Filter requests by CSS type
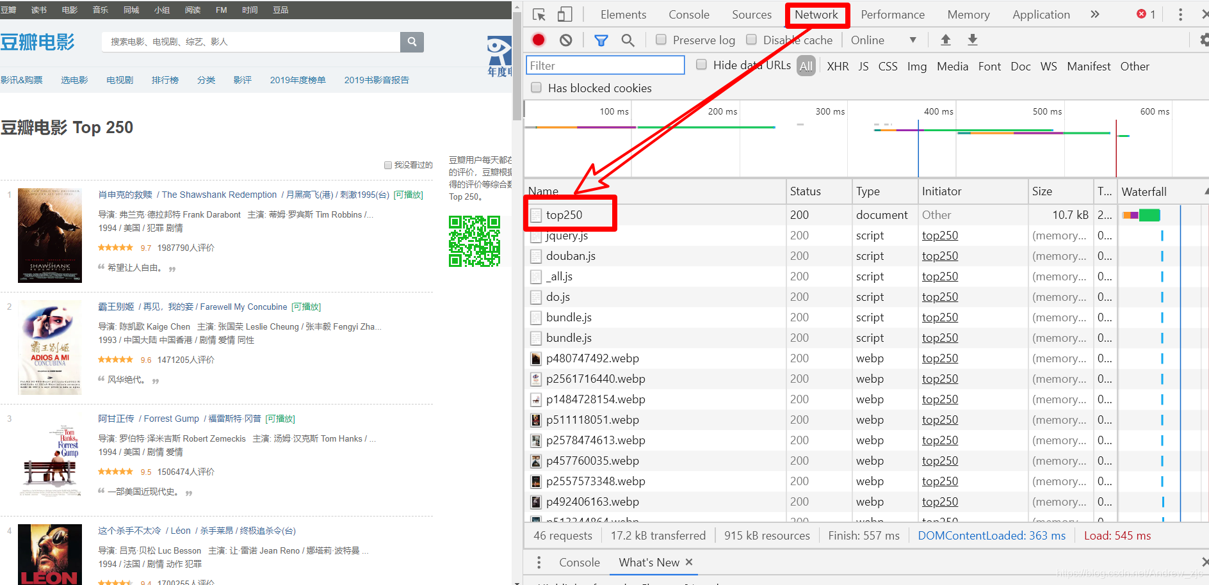Viewport: 1209px width, 585px height. coord(888,67)
